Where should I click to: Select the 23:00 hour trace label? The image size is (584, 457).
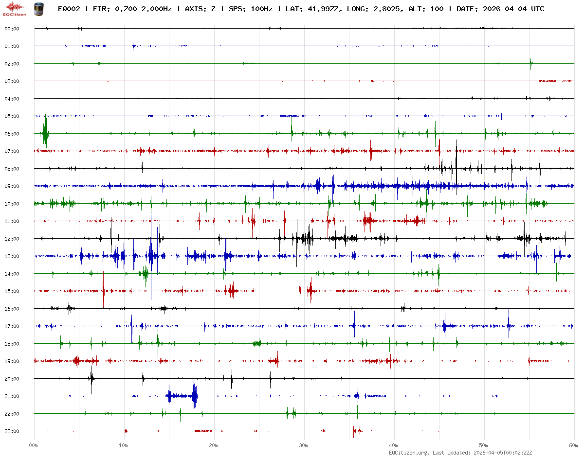[x=12, y=431]
